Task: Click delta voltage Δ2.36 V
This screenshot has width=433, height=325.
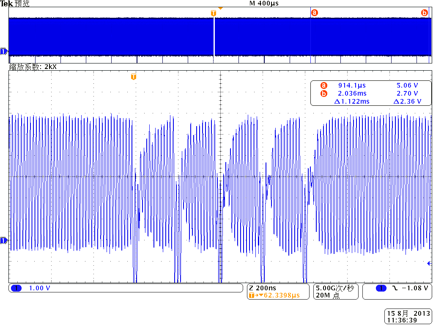Action: 407,102
